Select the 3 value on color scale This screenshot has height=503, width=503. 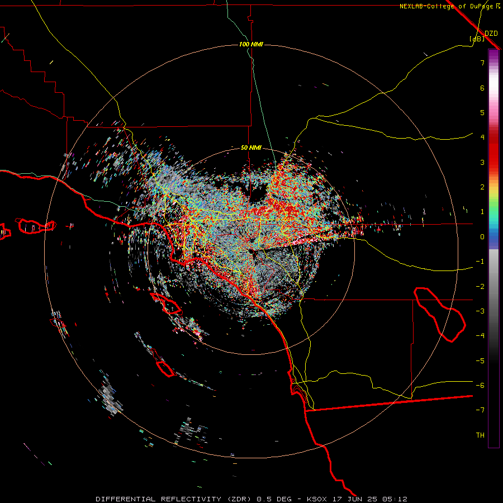pyautogui.click(x=482, y=162)
